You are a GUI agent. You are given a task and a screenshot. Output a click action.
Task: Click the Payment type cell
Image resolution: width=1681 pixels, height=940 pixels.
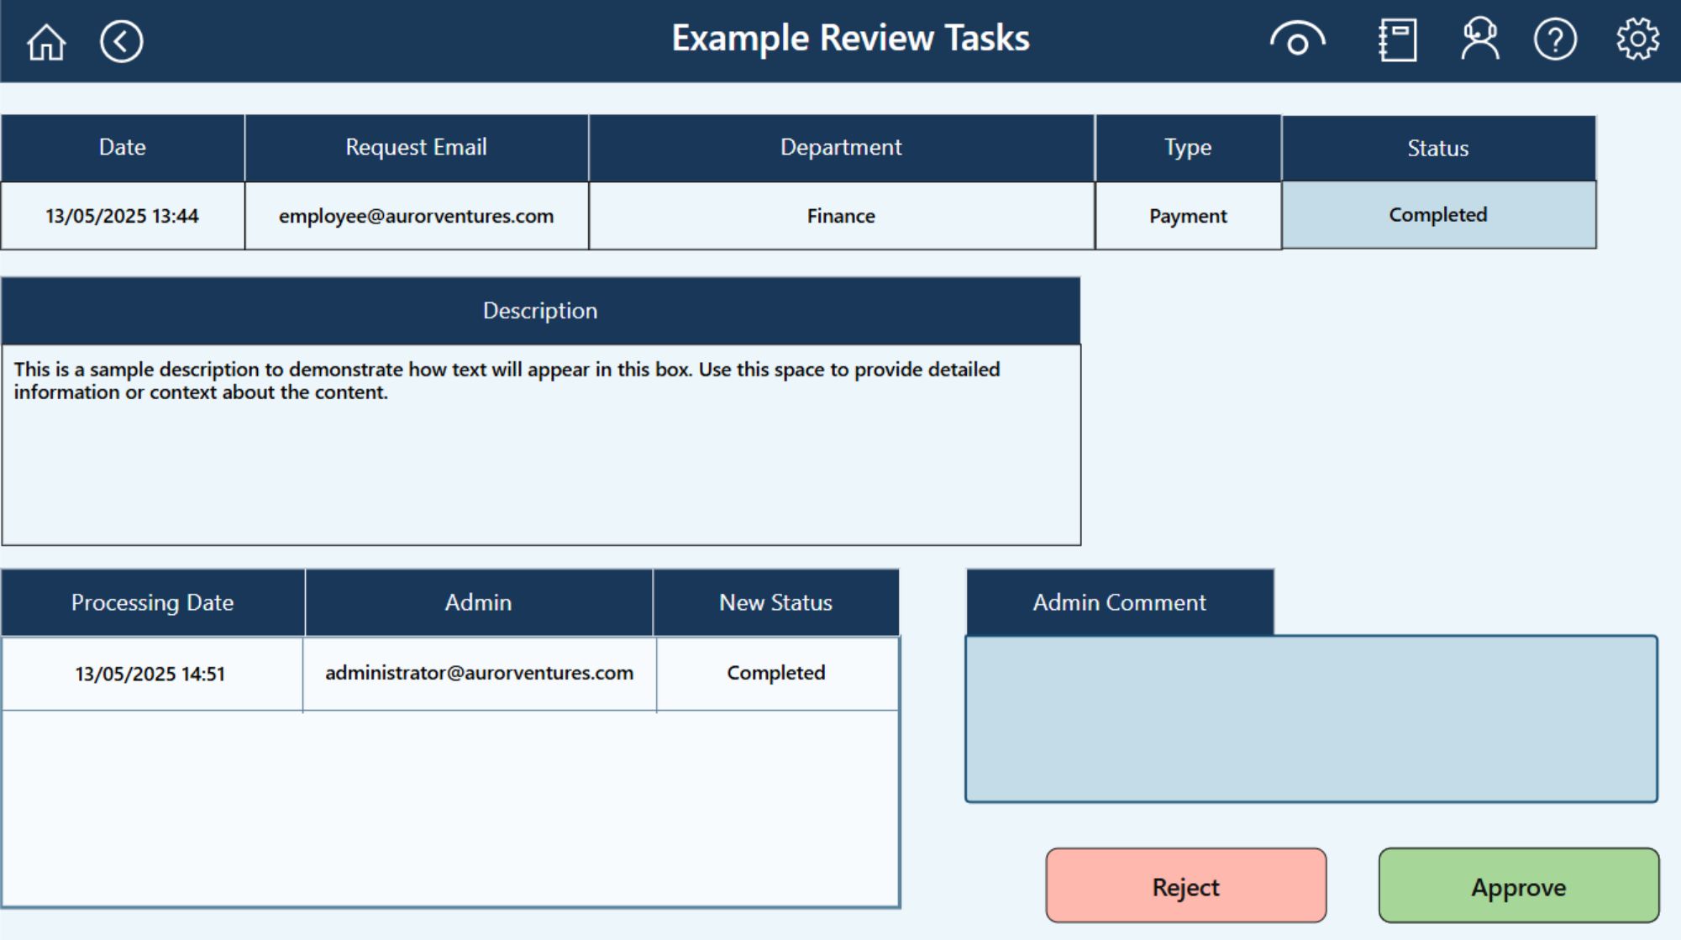click(x=1188, y=216)
